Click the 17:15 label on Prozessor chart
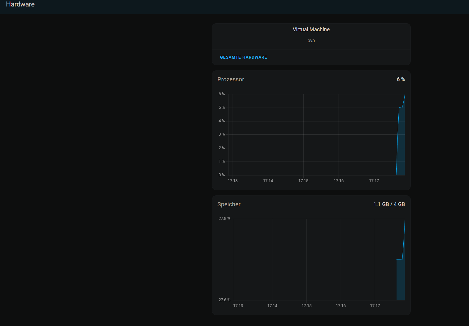 tap(303, 181)
